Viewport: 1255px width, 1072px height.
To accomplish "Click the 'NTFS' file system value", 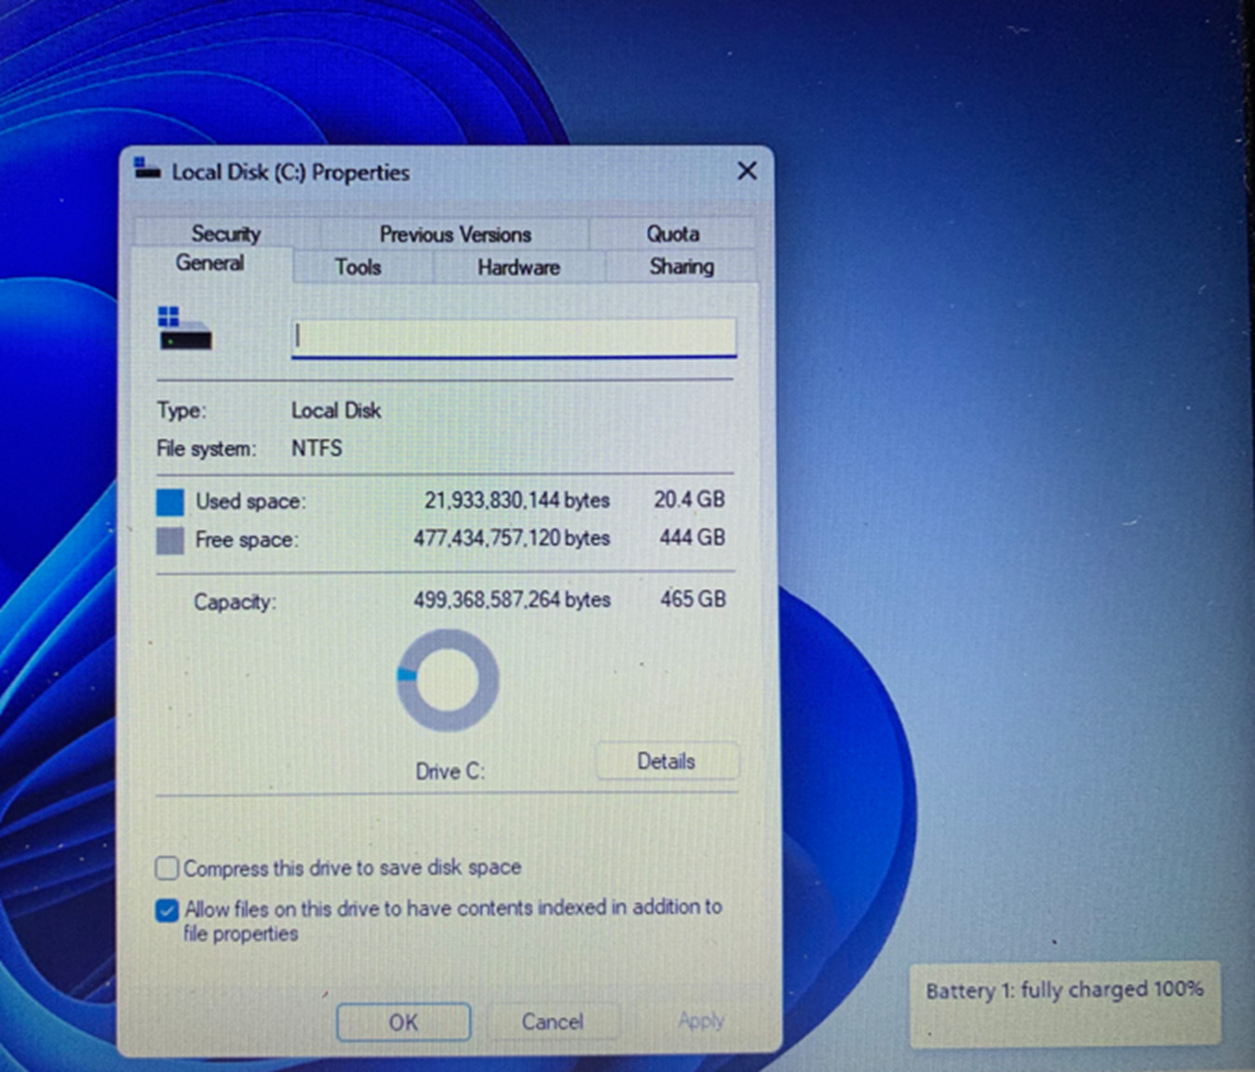I will coord(317,448).
